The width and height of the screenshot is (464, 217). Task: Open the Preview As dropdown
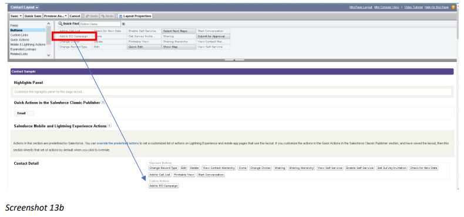click(x=55, y=16)
